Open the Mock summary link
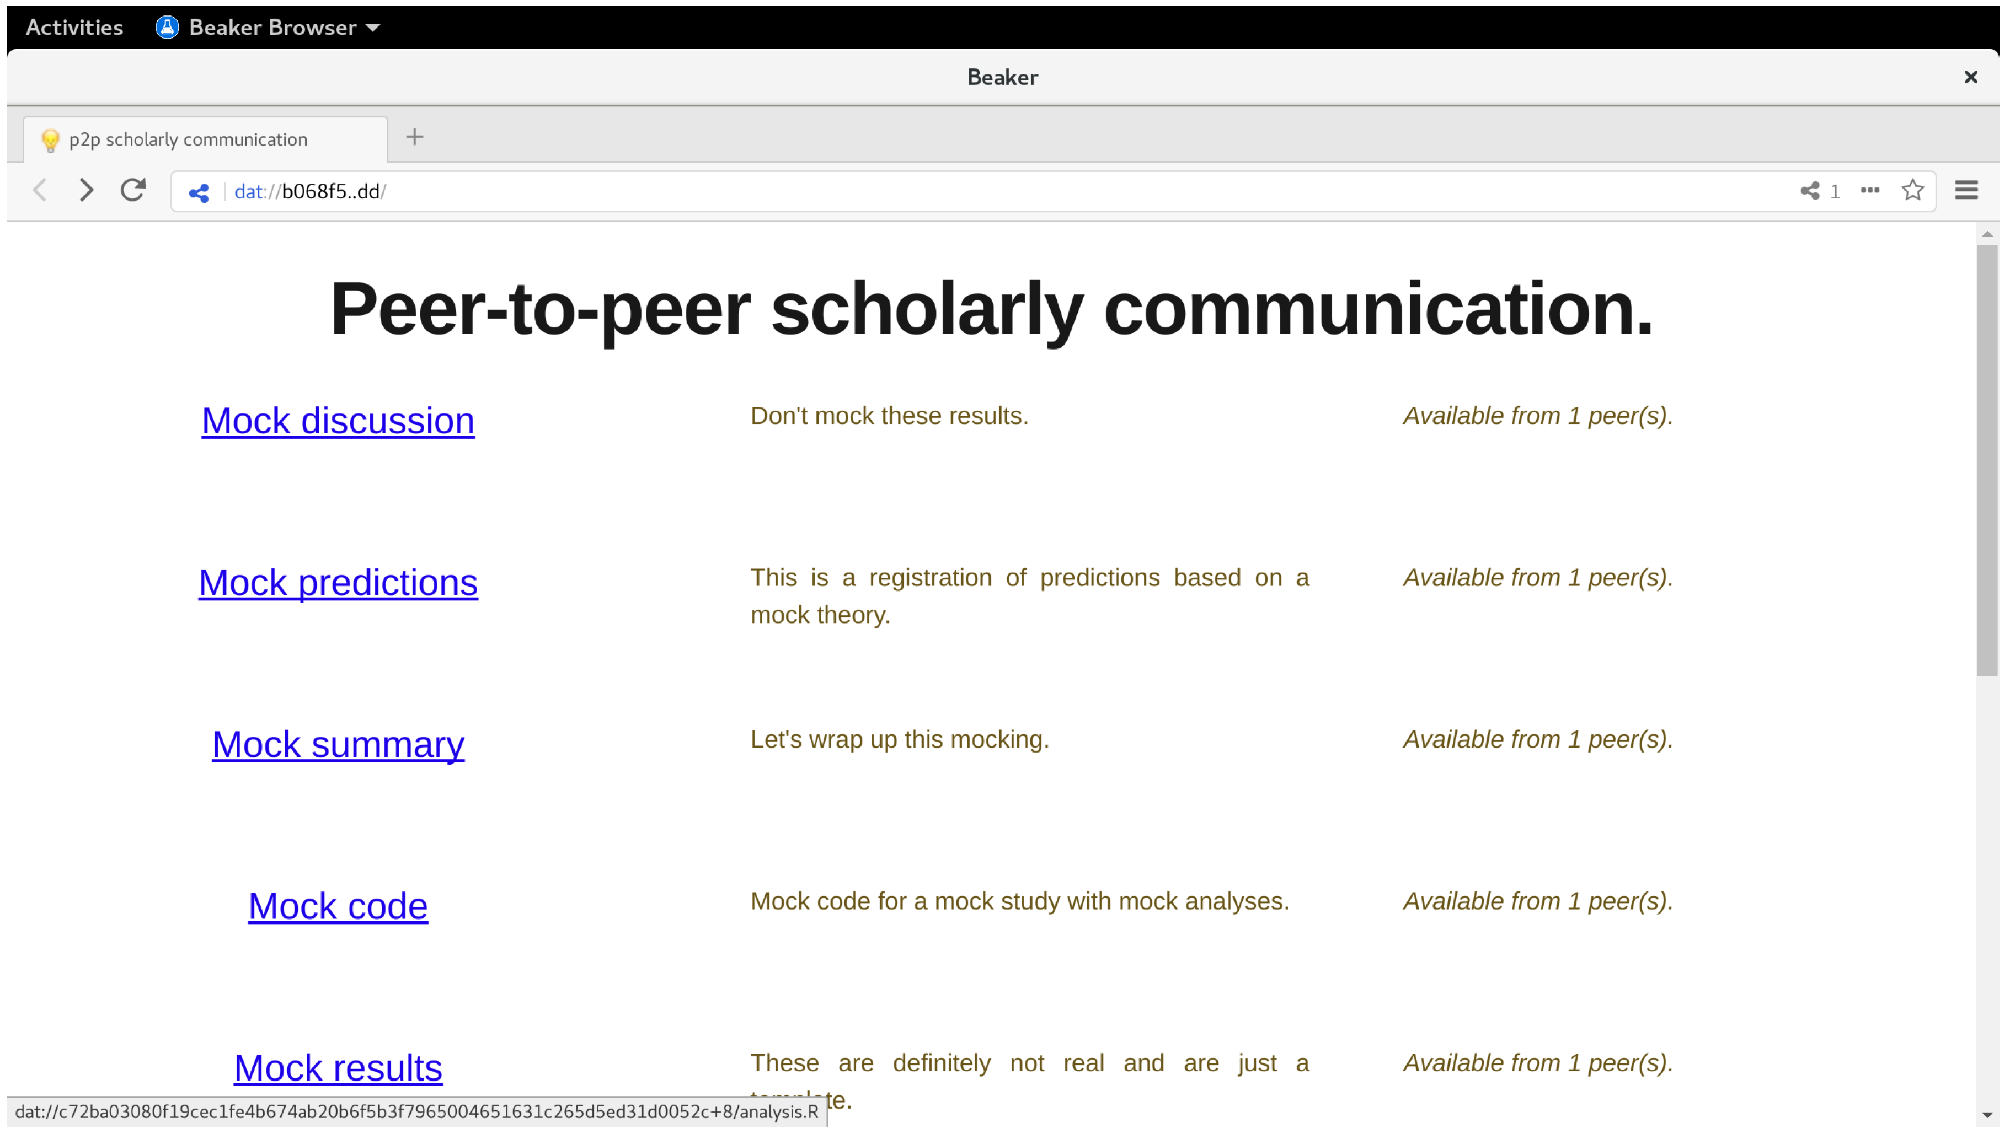This screenshot has height=1139, width=2010. point(338,745)
